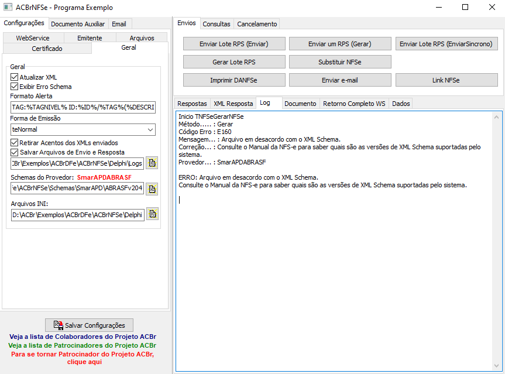The height and width of the screenshot is (374, 505).
Task: Select the WebService configuration tab
Action: [x=33, y=37]
